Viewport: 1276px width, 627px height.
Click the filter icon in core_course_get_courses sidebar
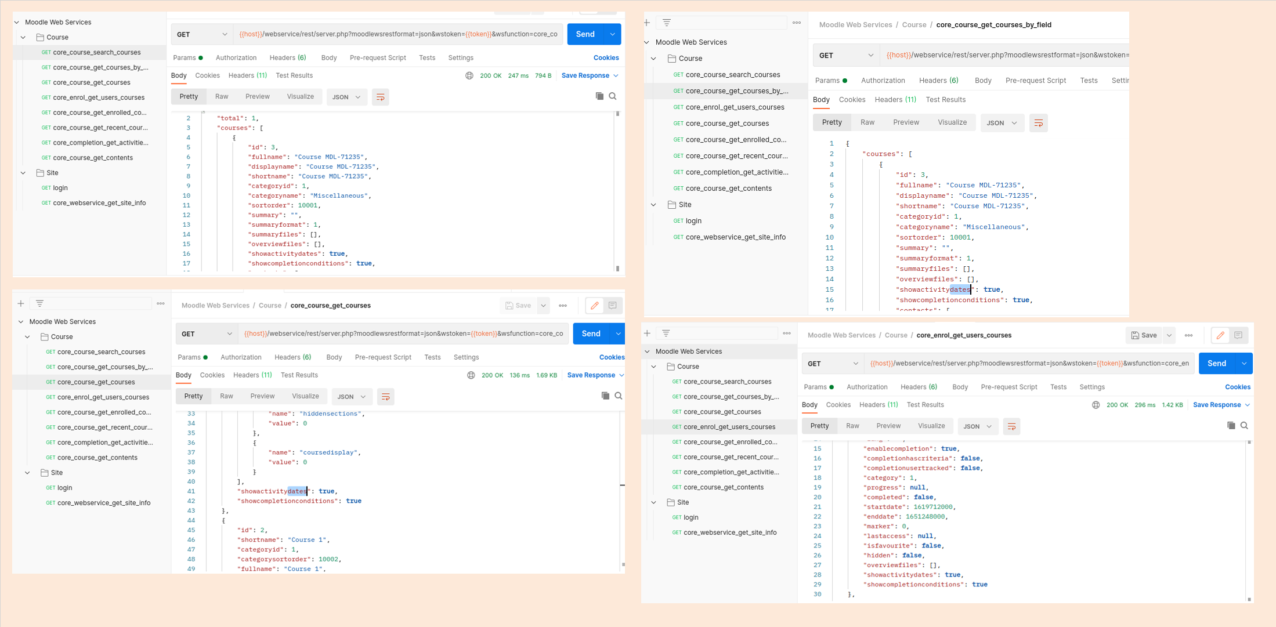point(39,303)
